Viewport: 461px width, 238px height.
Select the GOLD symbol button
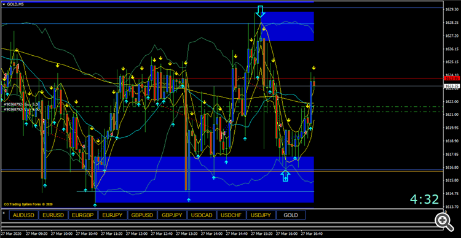pyautogui.click(x=291, y=215)
